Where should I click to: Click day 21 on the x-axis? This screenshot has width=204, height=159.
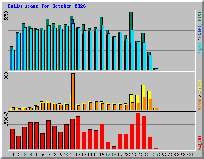click(x=131, y=155)
